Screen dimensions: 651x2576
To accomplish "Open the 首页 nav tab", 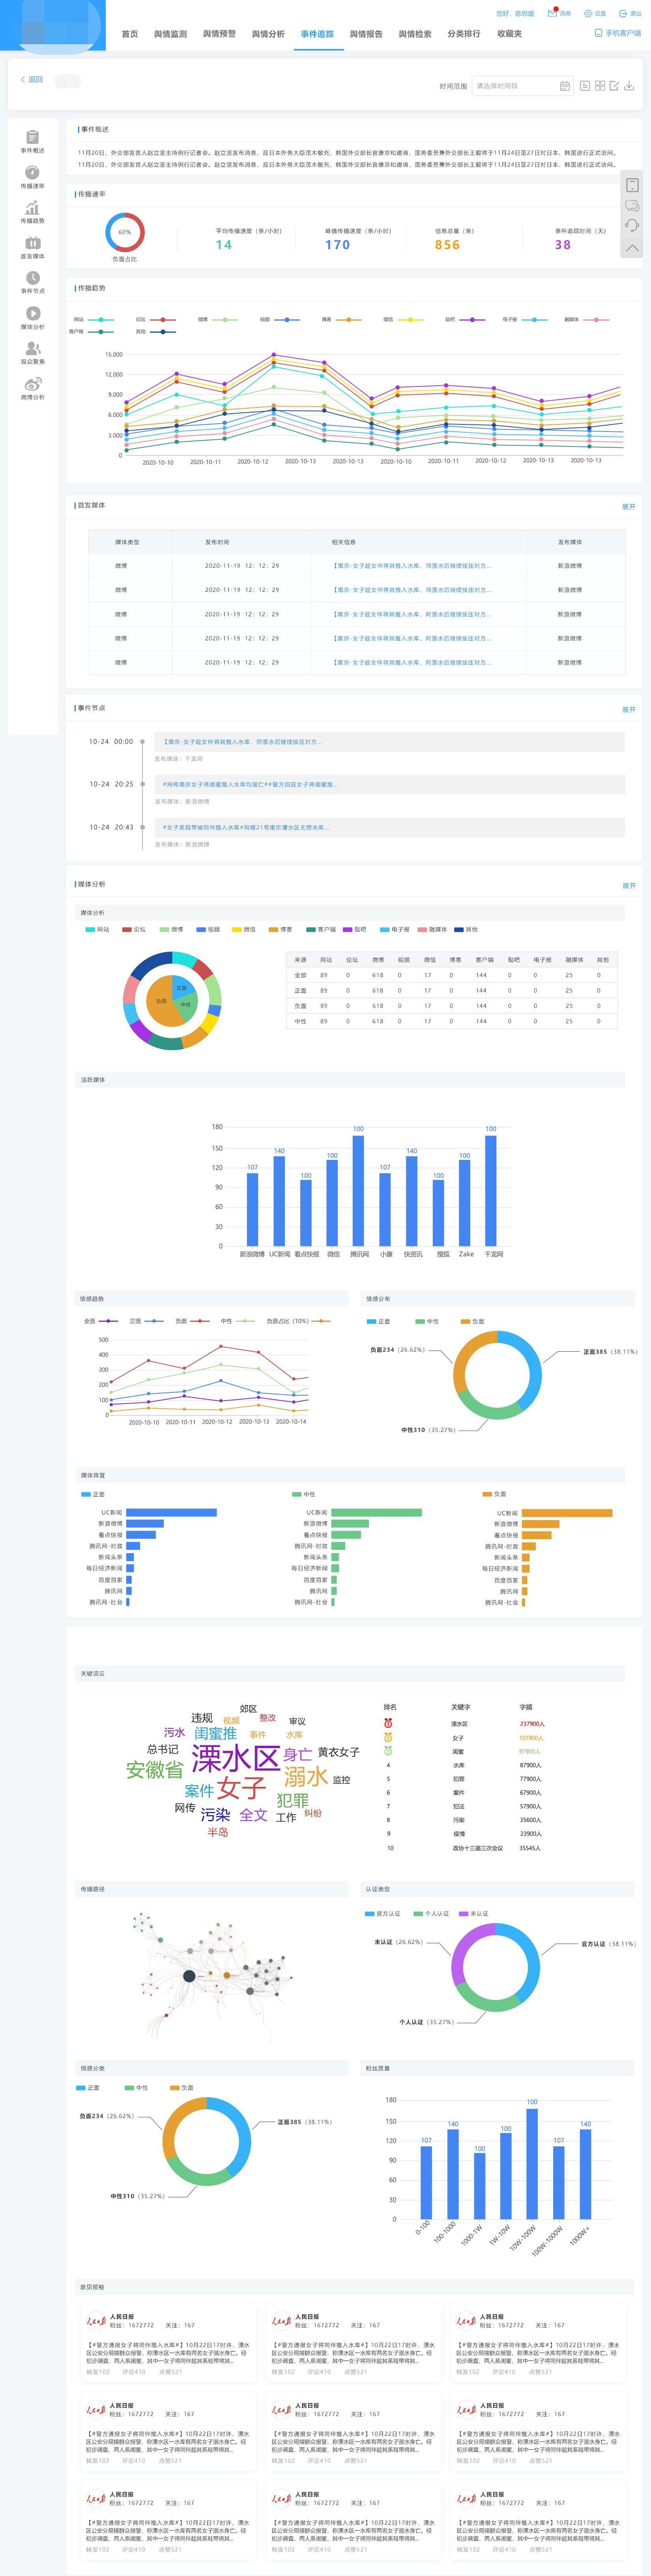I will [130, 34].
